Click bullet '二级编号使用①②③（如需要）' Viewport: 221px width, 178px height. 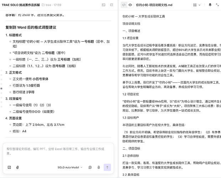tap(34, 111)
